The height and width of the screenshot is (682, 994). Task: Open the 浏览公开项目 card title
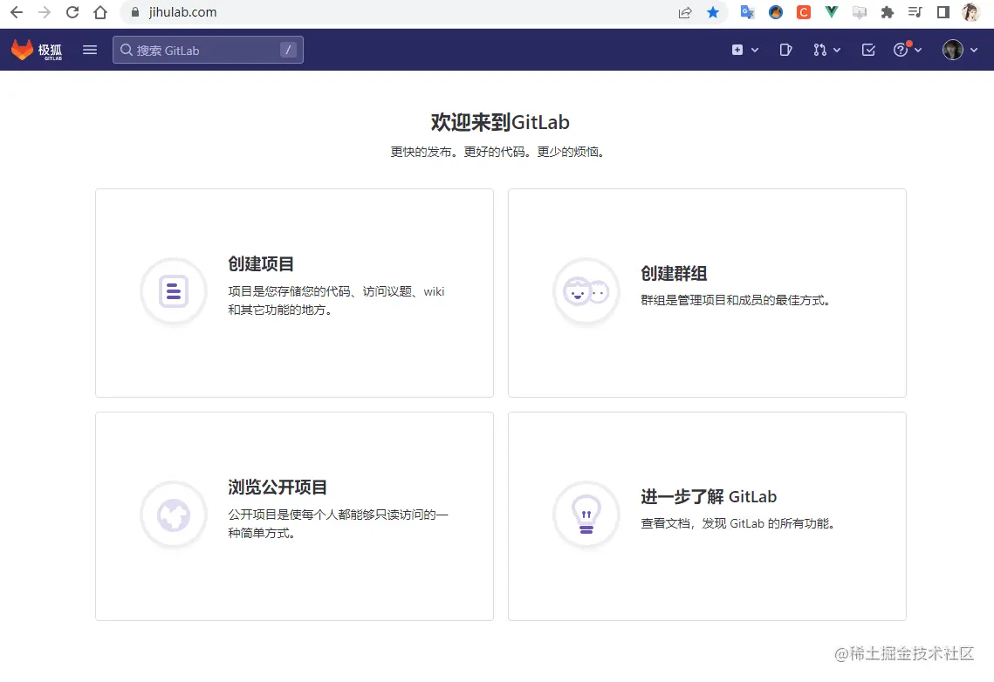(x=278, y=488)
